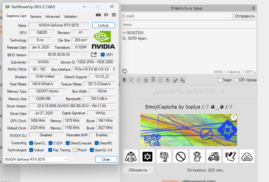
Task: Click the BIOS Version value 98.05.36.00.43
Action: (59, 54)
